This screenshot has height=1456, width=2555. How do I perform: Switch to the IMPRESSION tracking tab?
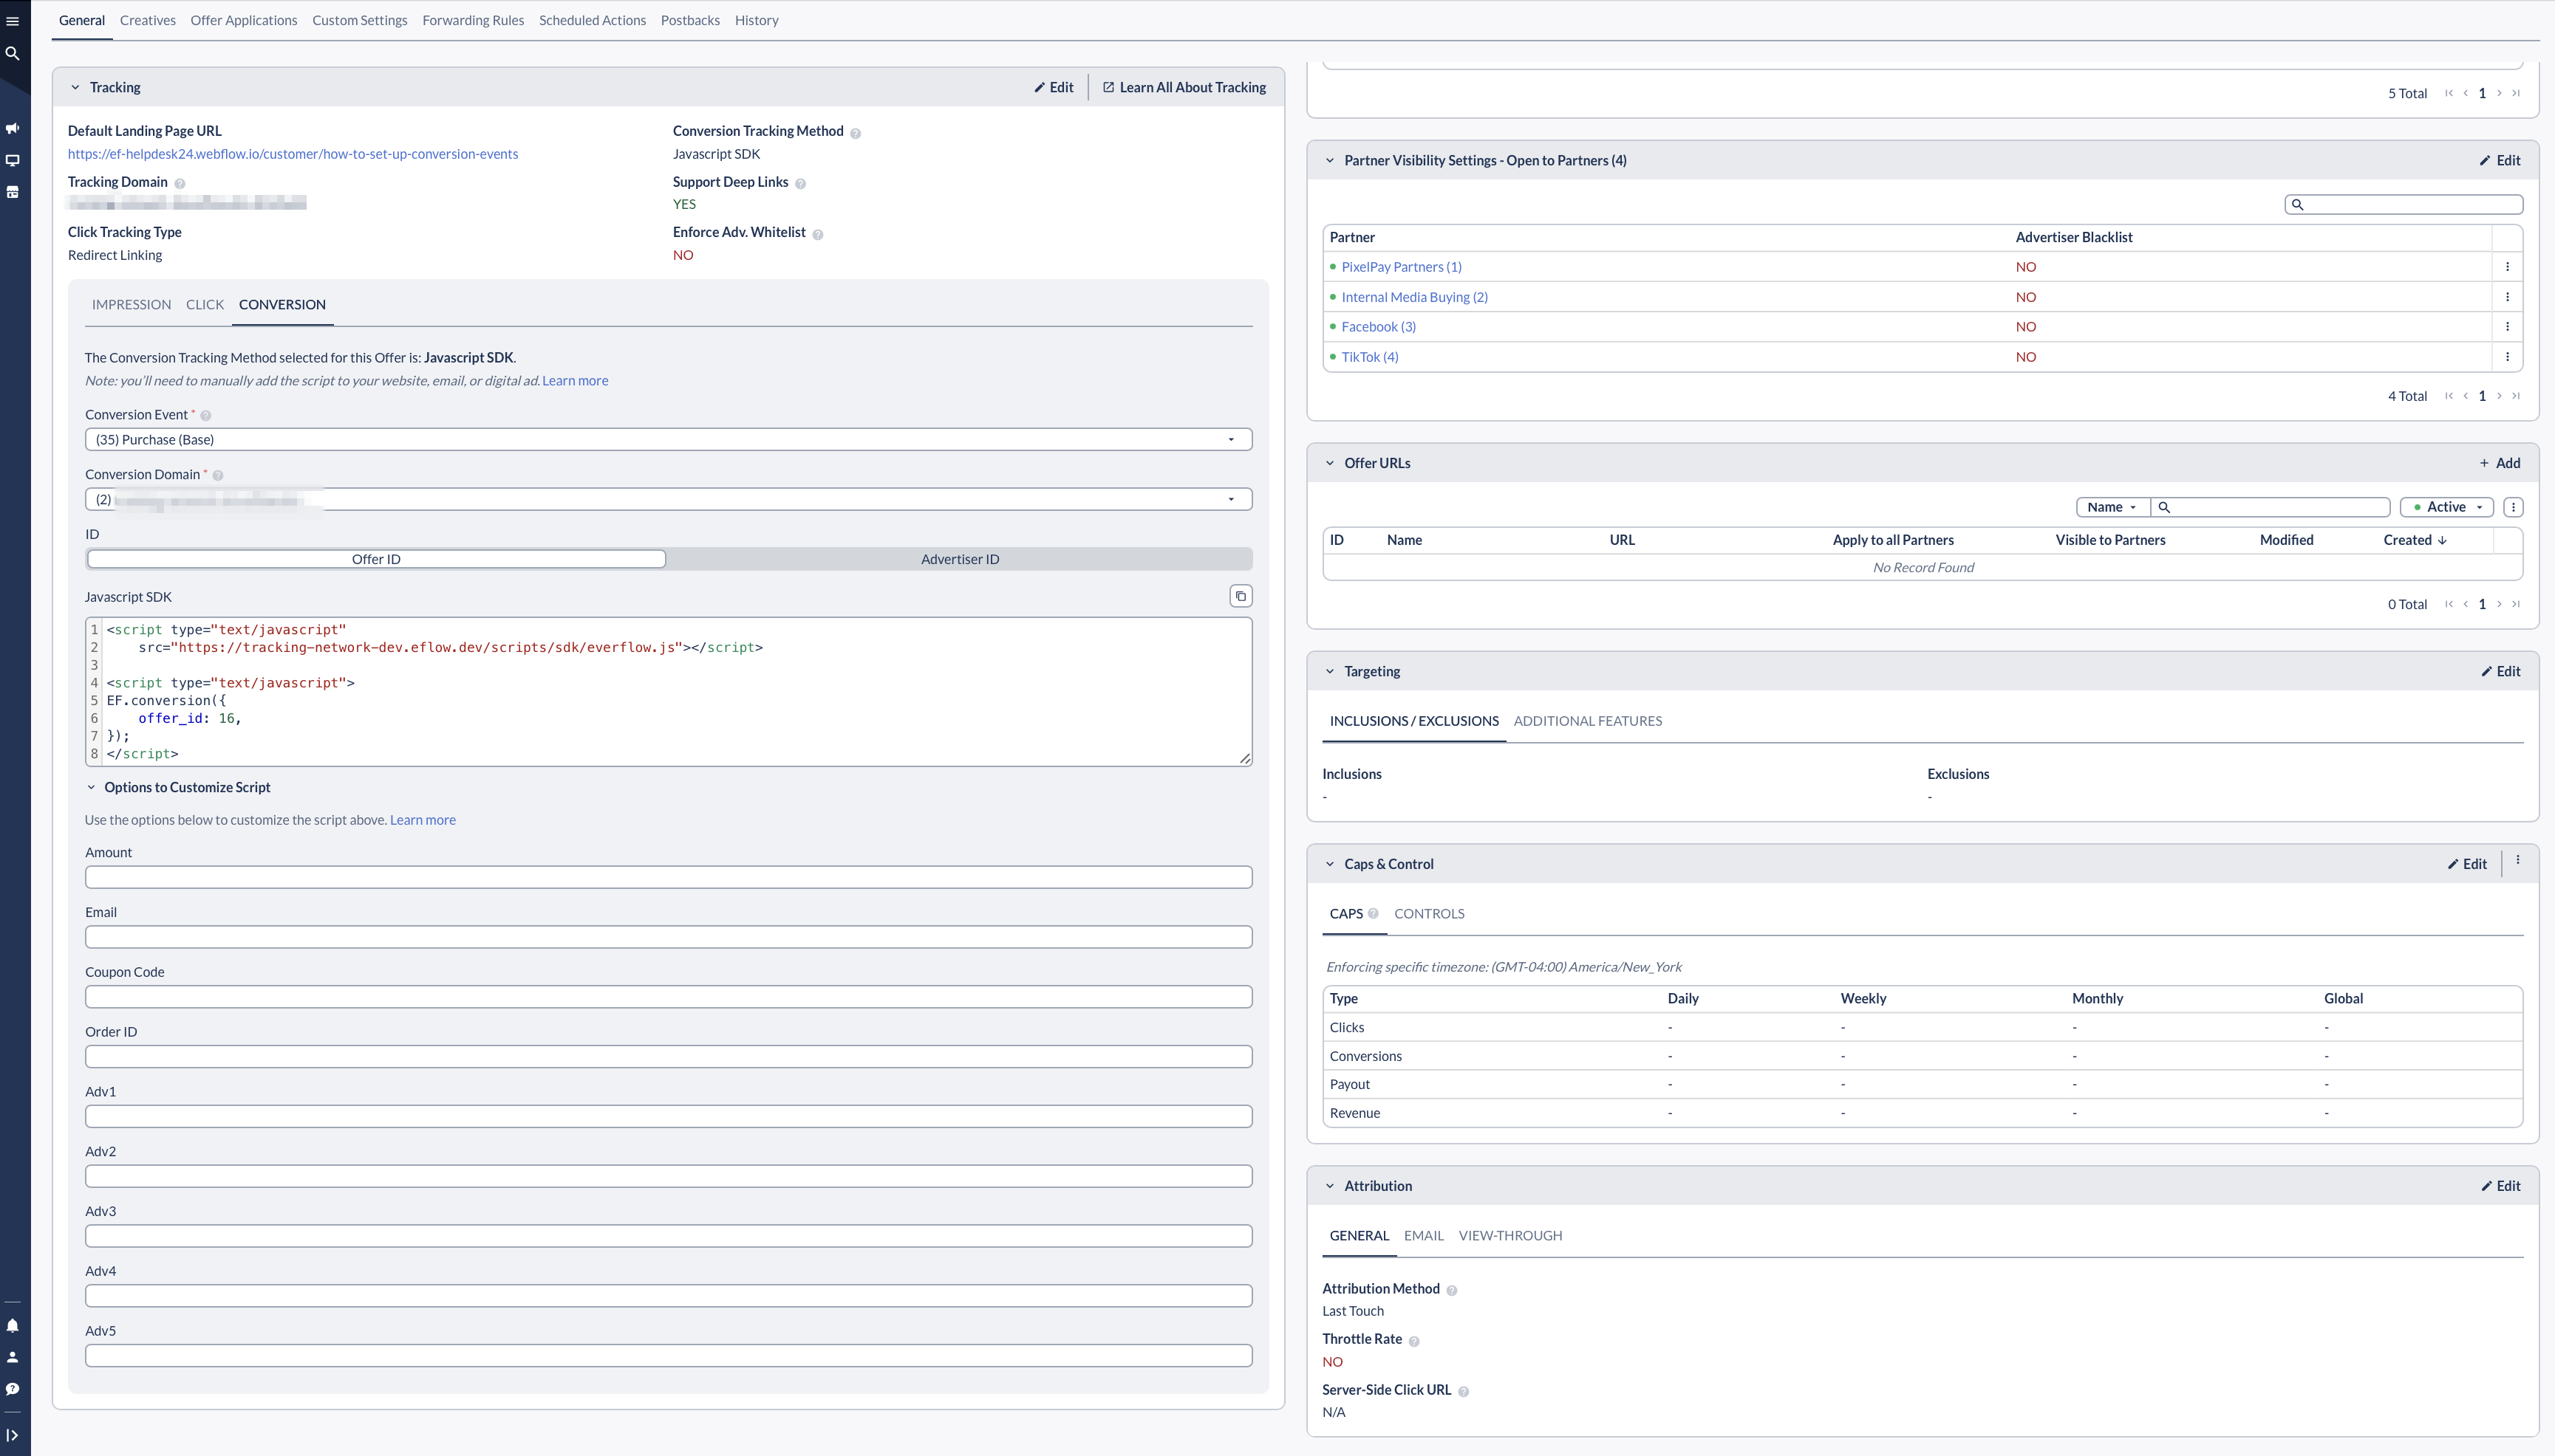[x=131, y=304]
